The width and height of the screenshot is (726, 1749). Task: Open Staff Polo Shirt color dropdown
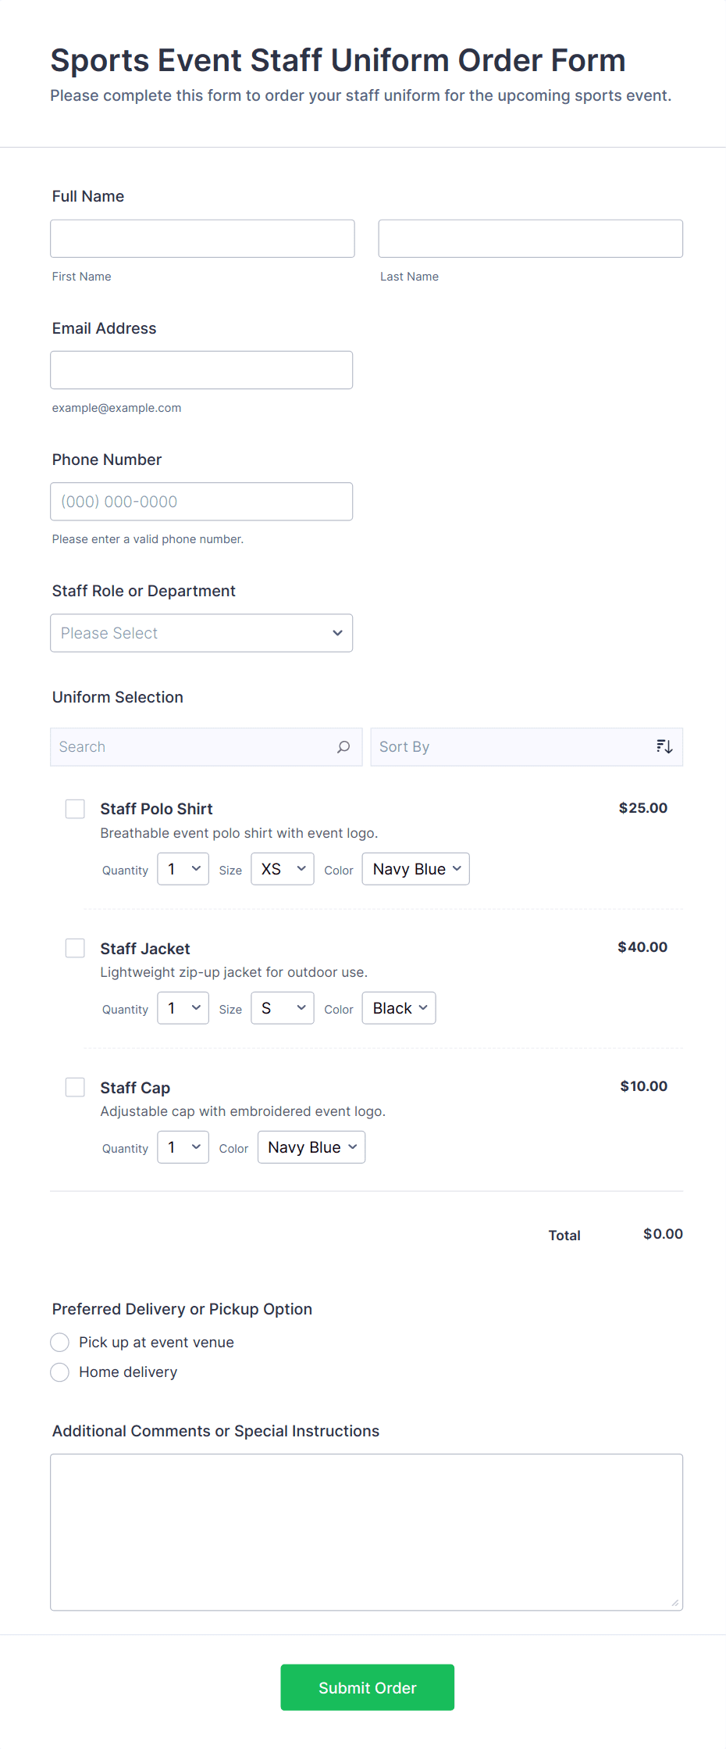tap(415, 869)
